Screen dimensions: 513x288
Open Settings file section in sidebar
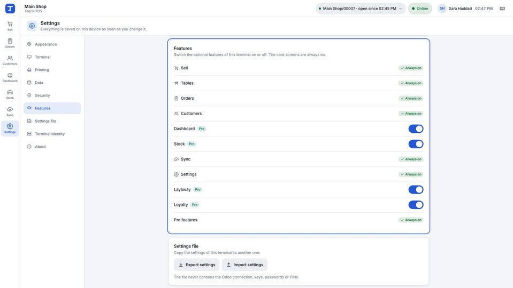52,121
